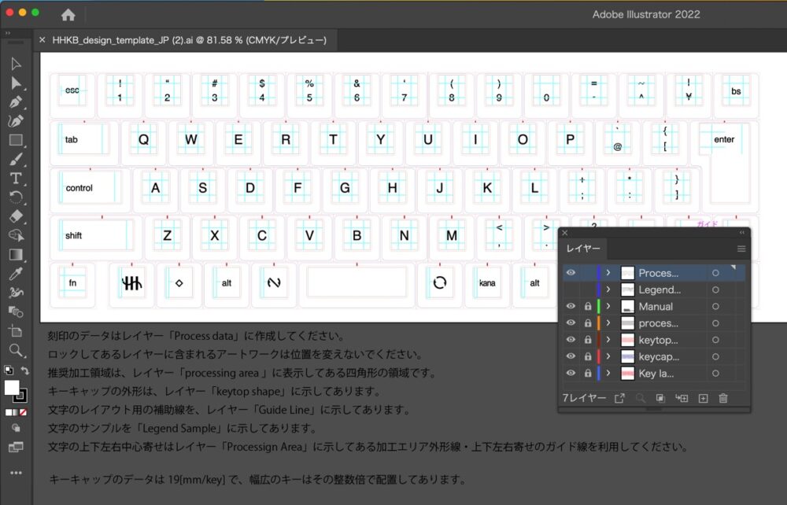Expand the keytop layer contents

pyautogui.click(x=608, y=341)
